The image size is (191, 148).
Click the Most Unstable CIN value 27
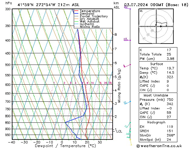click(x=169, y=117)
